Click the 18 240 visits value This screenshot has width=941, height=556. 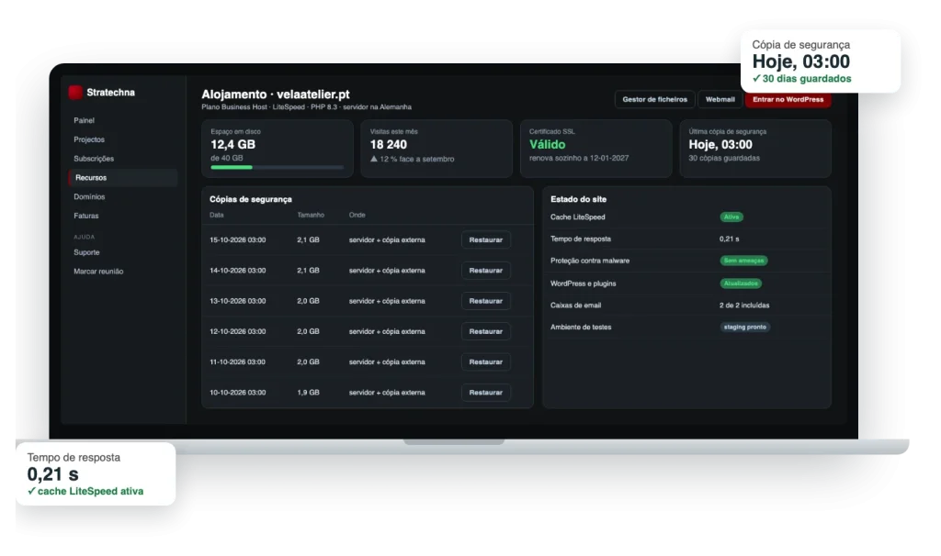tap(389, 144)
